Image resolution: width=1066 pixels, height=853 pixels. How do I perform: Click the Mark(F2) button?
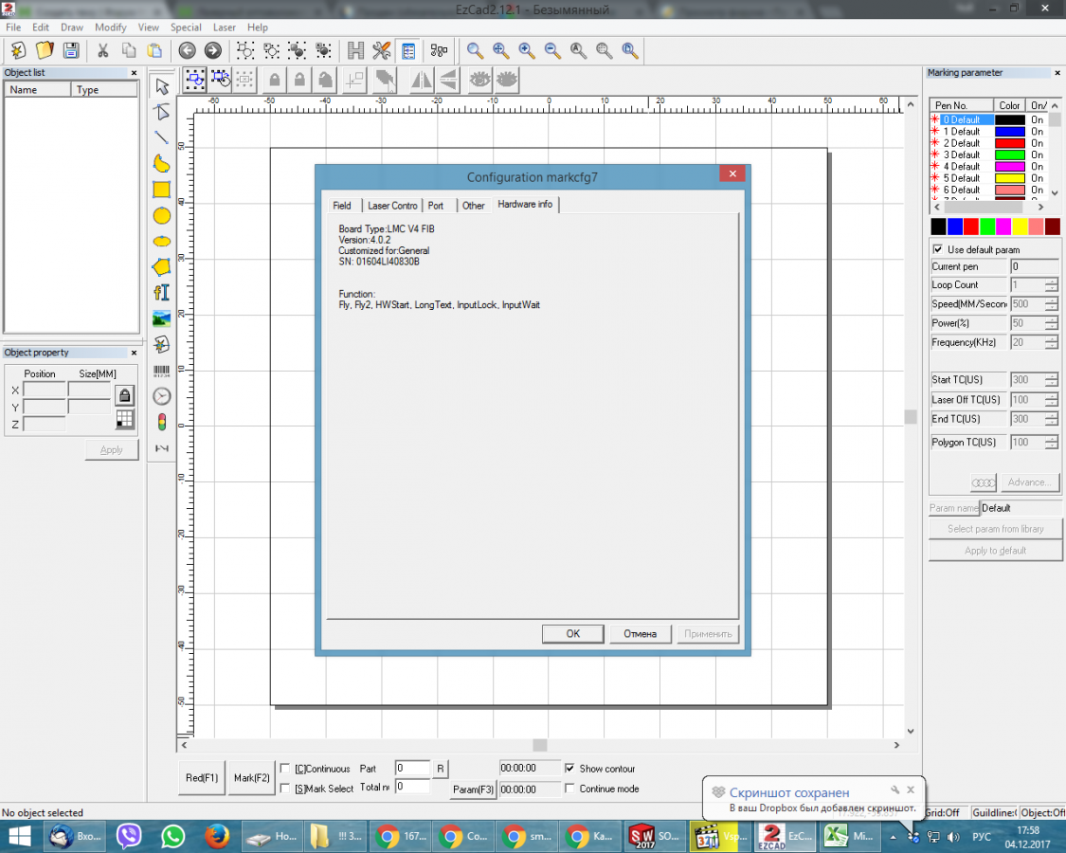click(252, 777)
